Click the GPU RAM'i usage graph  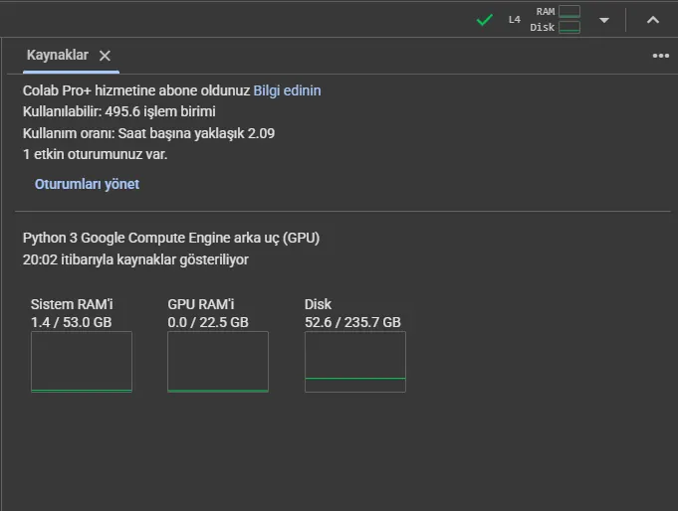click(x=218, y=362)
